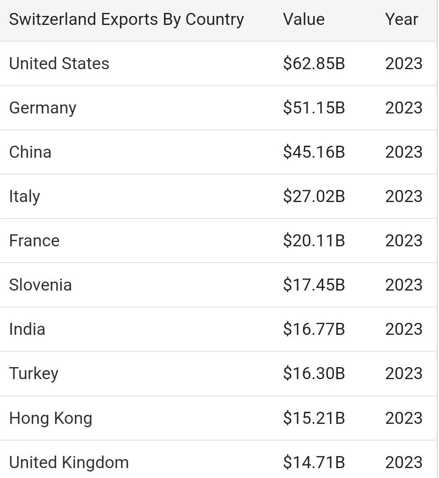Viewport: 439px width, 478px height.
Task: Open the Italy country link
Action: 25,196
